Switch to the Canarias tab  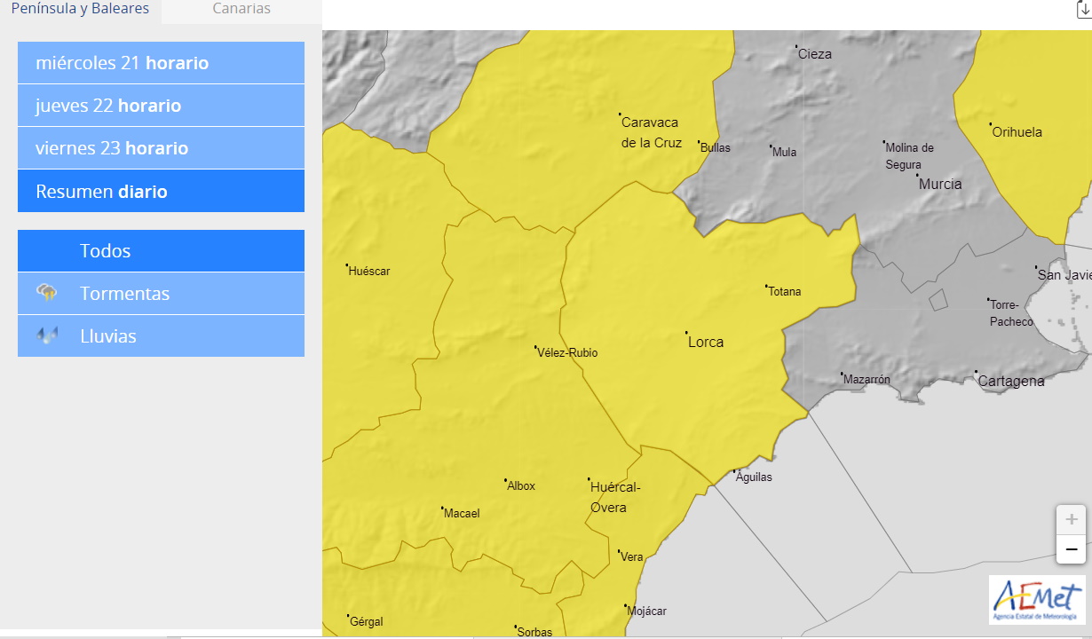point(241,9)
